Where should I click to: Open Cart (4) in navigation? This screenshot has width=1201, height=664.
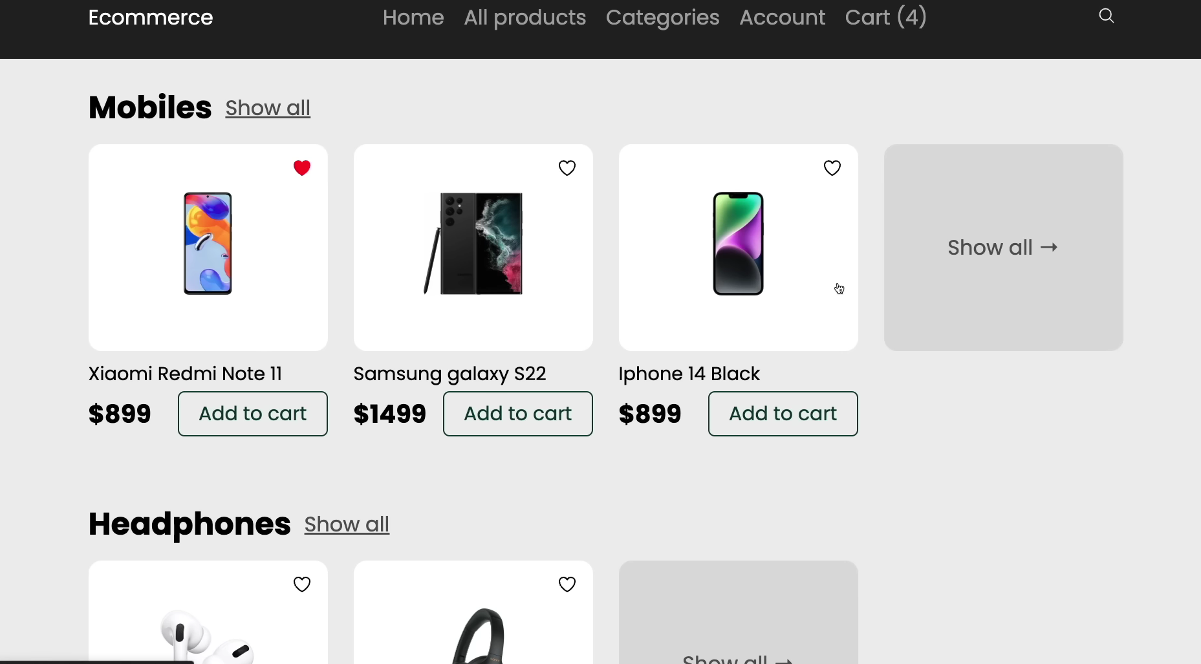point(885,17)
